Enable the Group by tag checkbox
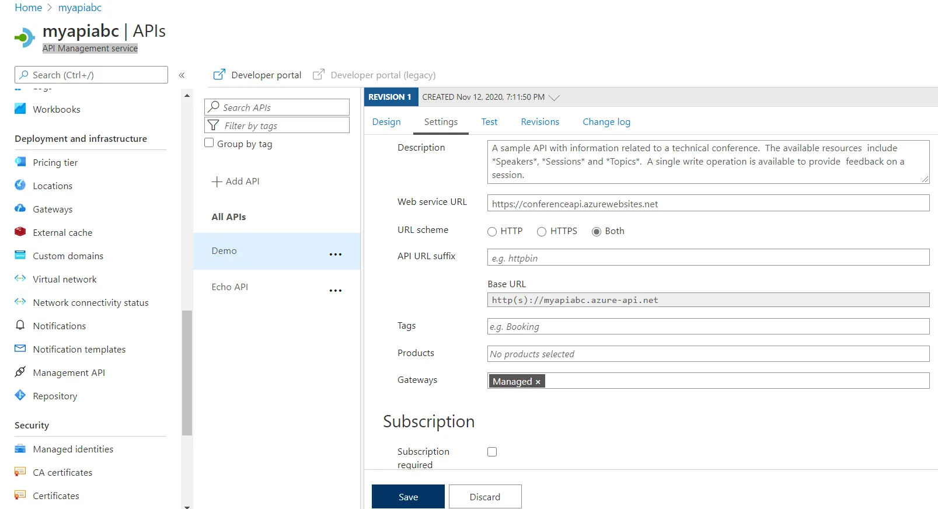 click(x=209, y=143)
